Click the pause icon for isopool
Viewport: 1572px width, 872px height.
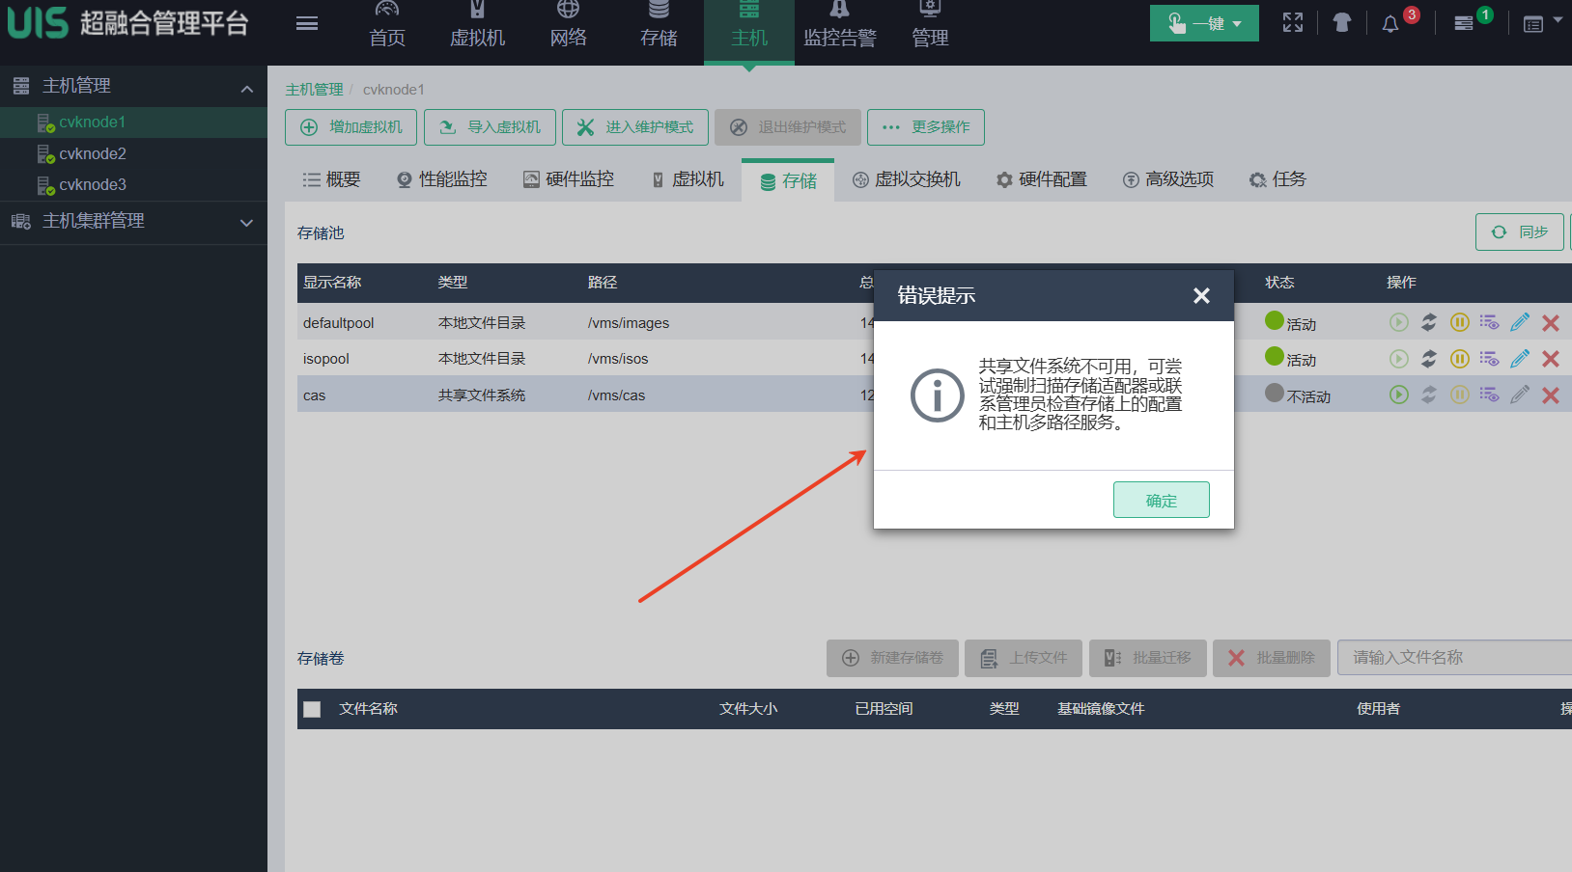1459,359
